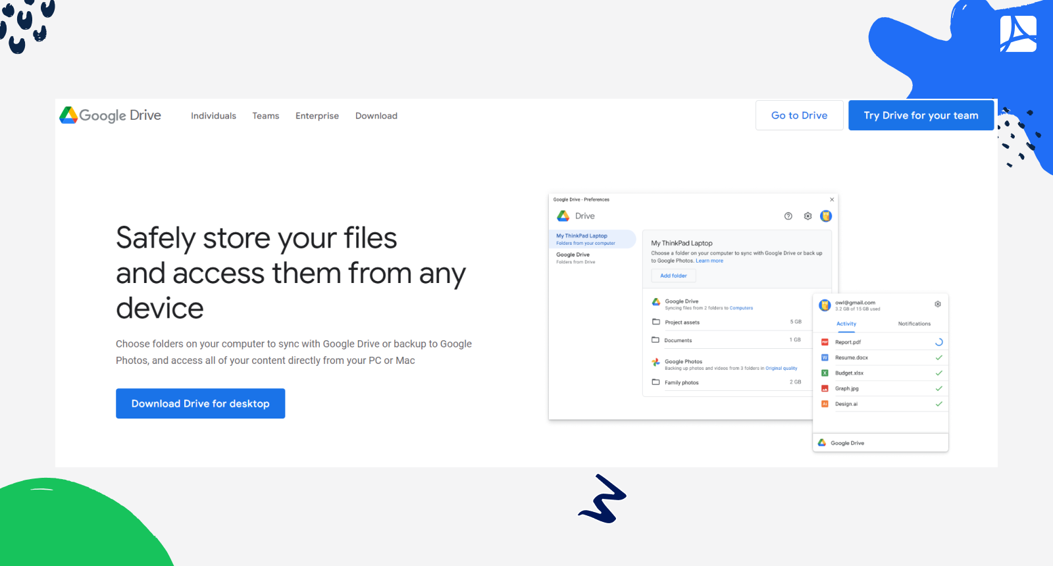Click the My ThinkPad Laptop heading in main pane

pos(682,243)
